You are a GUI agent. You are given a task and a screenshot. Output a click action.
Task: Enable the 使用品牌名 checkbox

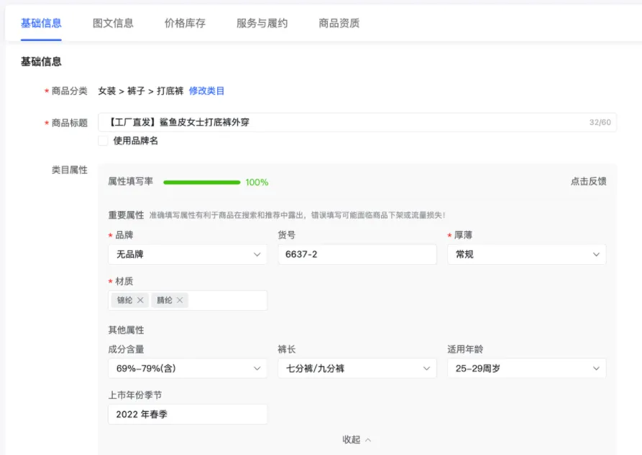coord(102,141)
